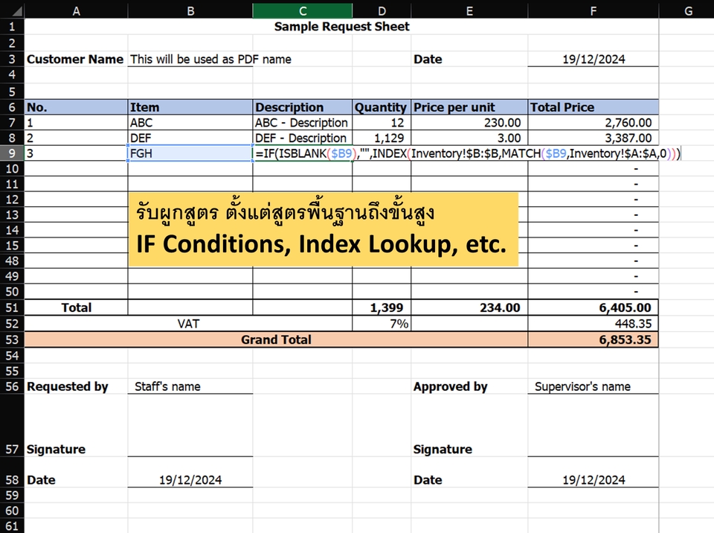The image size is (714, 533).
Task: Select column E header
Action: [469, 10]
